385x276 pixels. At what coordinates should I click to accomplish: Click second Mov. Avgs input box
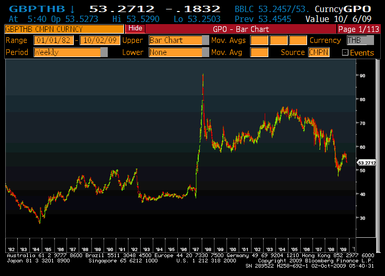point(278,40)
